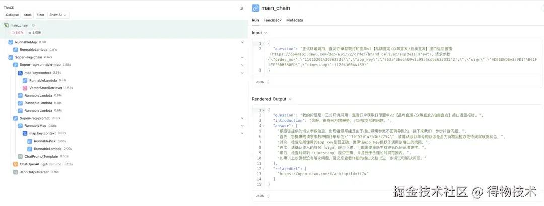
Task: Open the Show All dropdown
Action: pos(58,15)
